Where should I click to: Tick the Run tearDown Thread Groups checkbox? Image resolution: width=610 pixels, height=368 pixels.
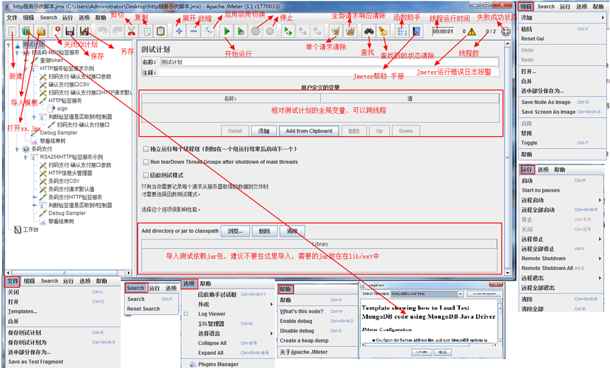[146, 162]
